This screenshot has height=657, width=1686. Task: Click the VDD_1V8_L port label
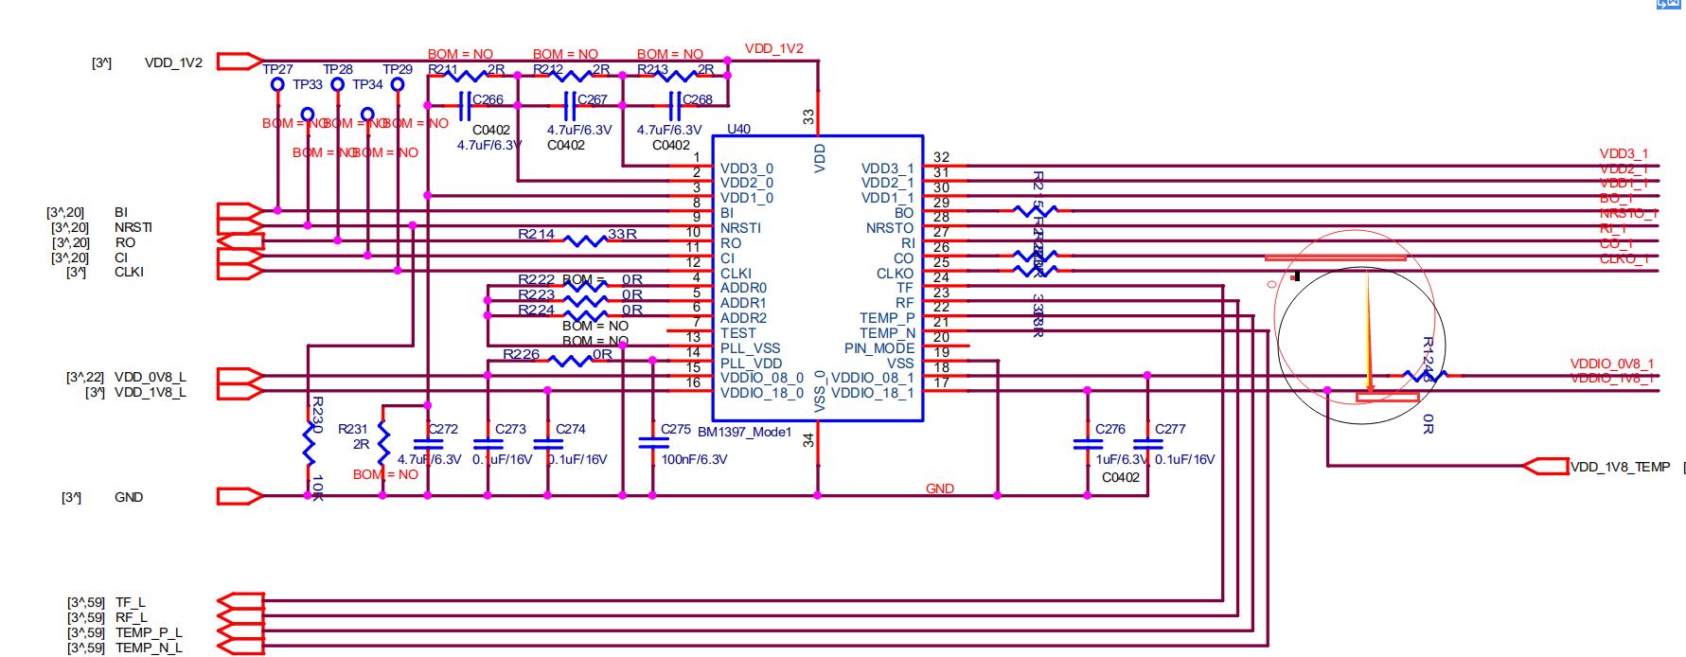pyautogui.click(x=151, y=392)
